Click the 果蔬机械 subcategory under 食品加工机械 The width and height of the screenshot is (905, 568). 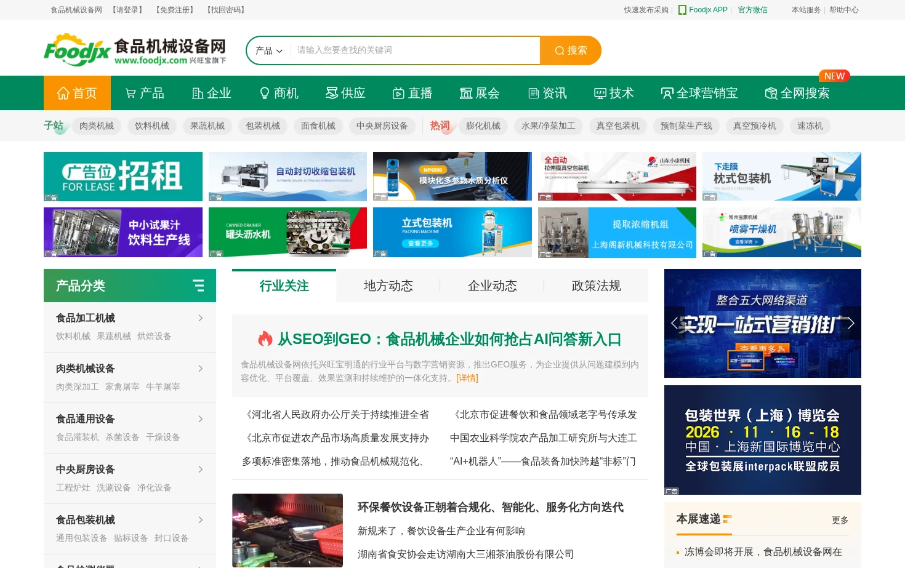click(114, 336)
